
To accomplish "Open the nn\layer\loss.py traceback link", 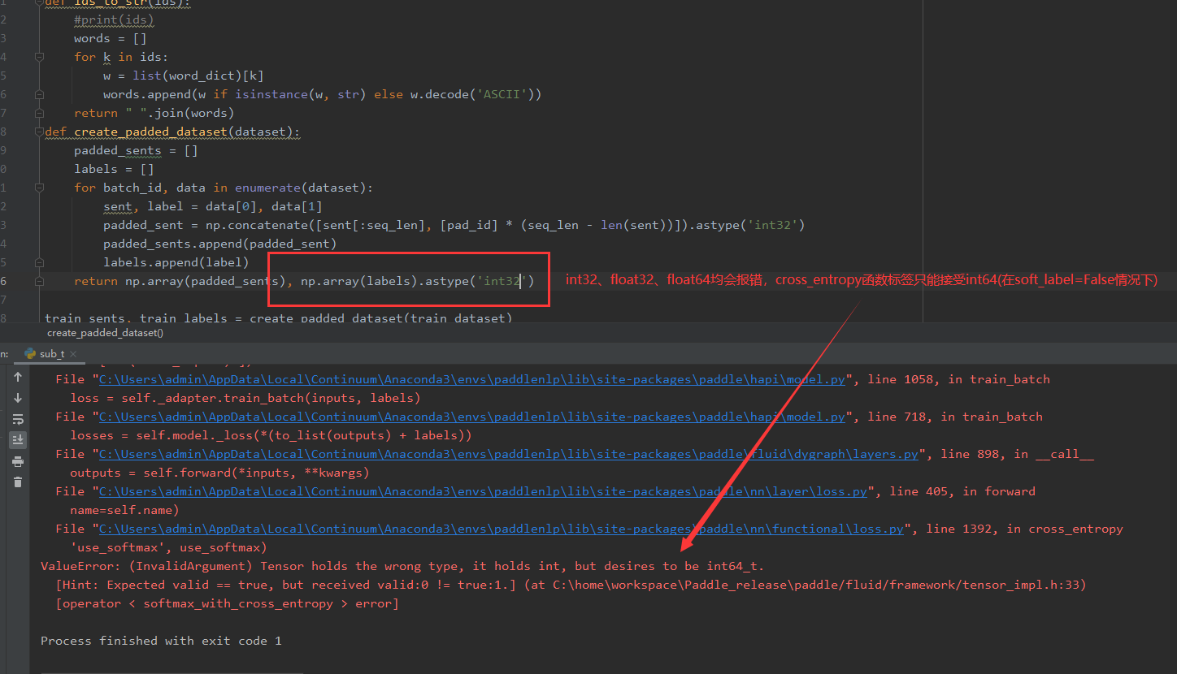I will point(484,491).
